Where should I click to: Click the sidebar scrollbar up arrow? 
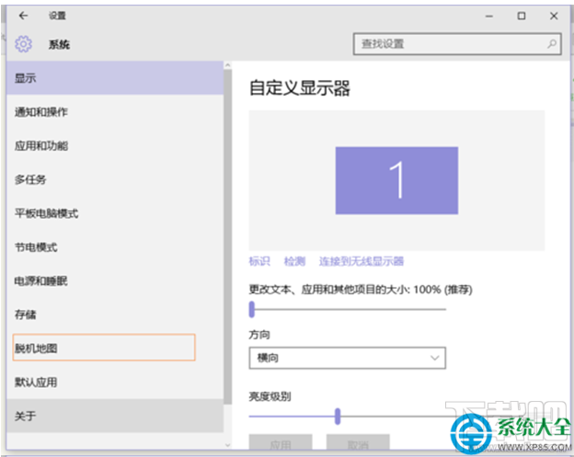228,65
